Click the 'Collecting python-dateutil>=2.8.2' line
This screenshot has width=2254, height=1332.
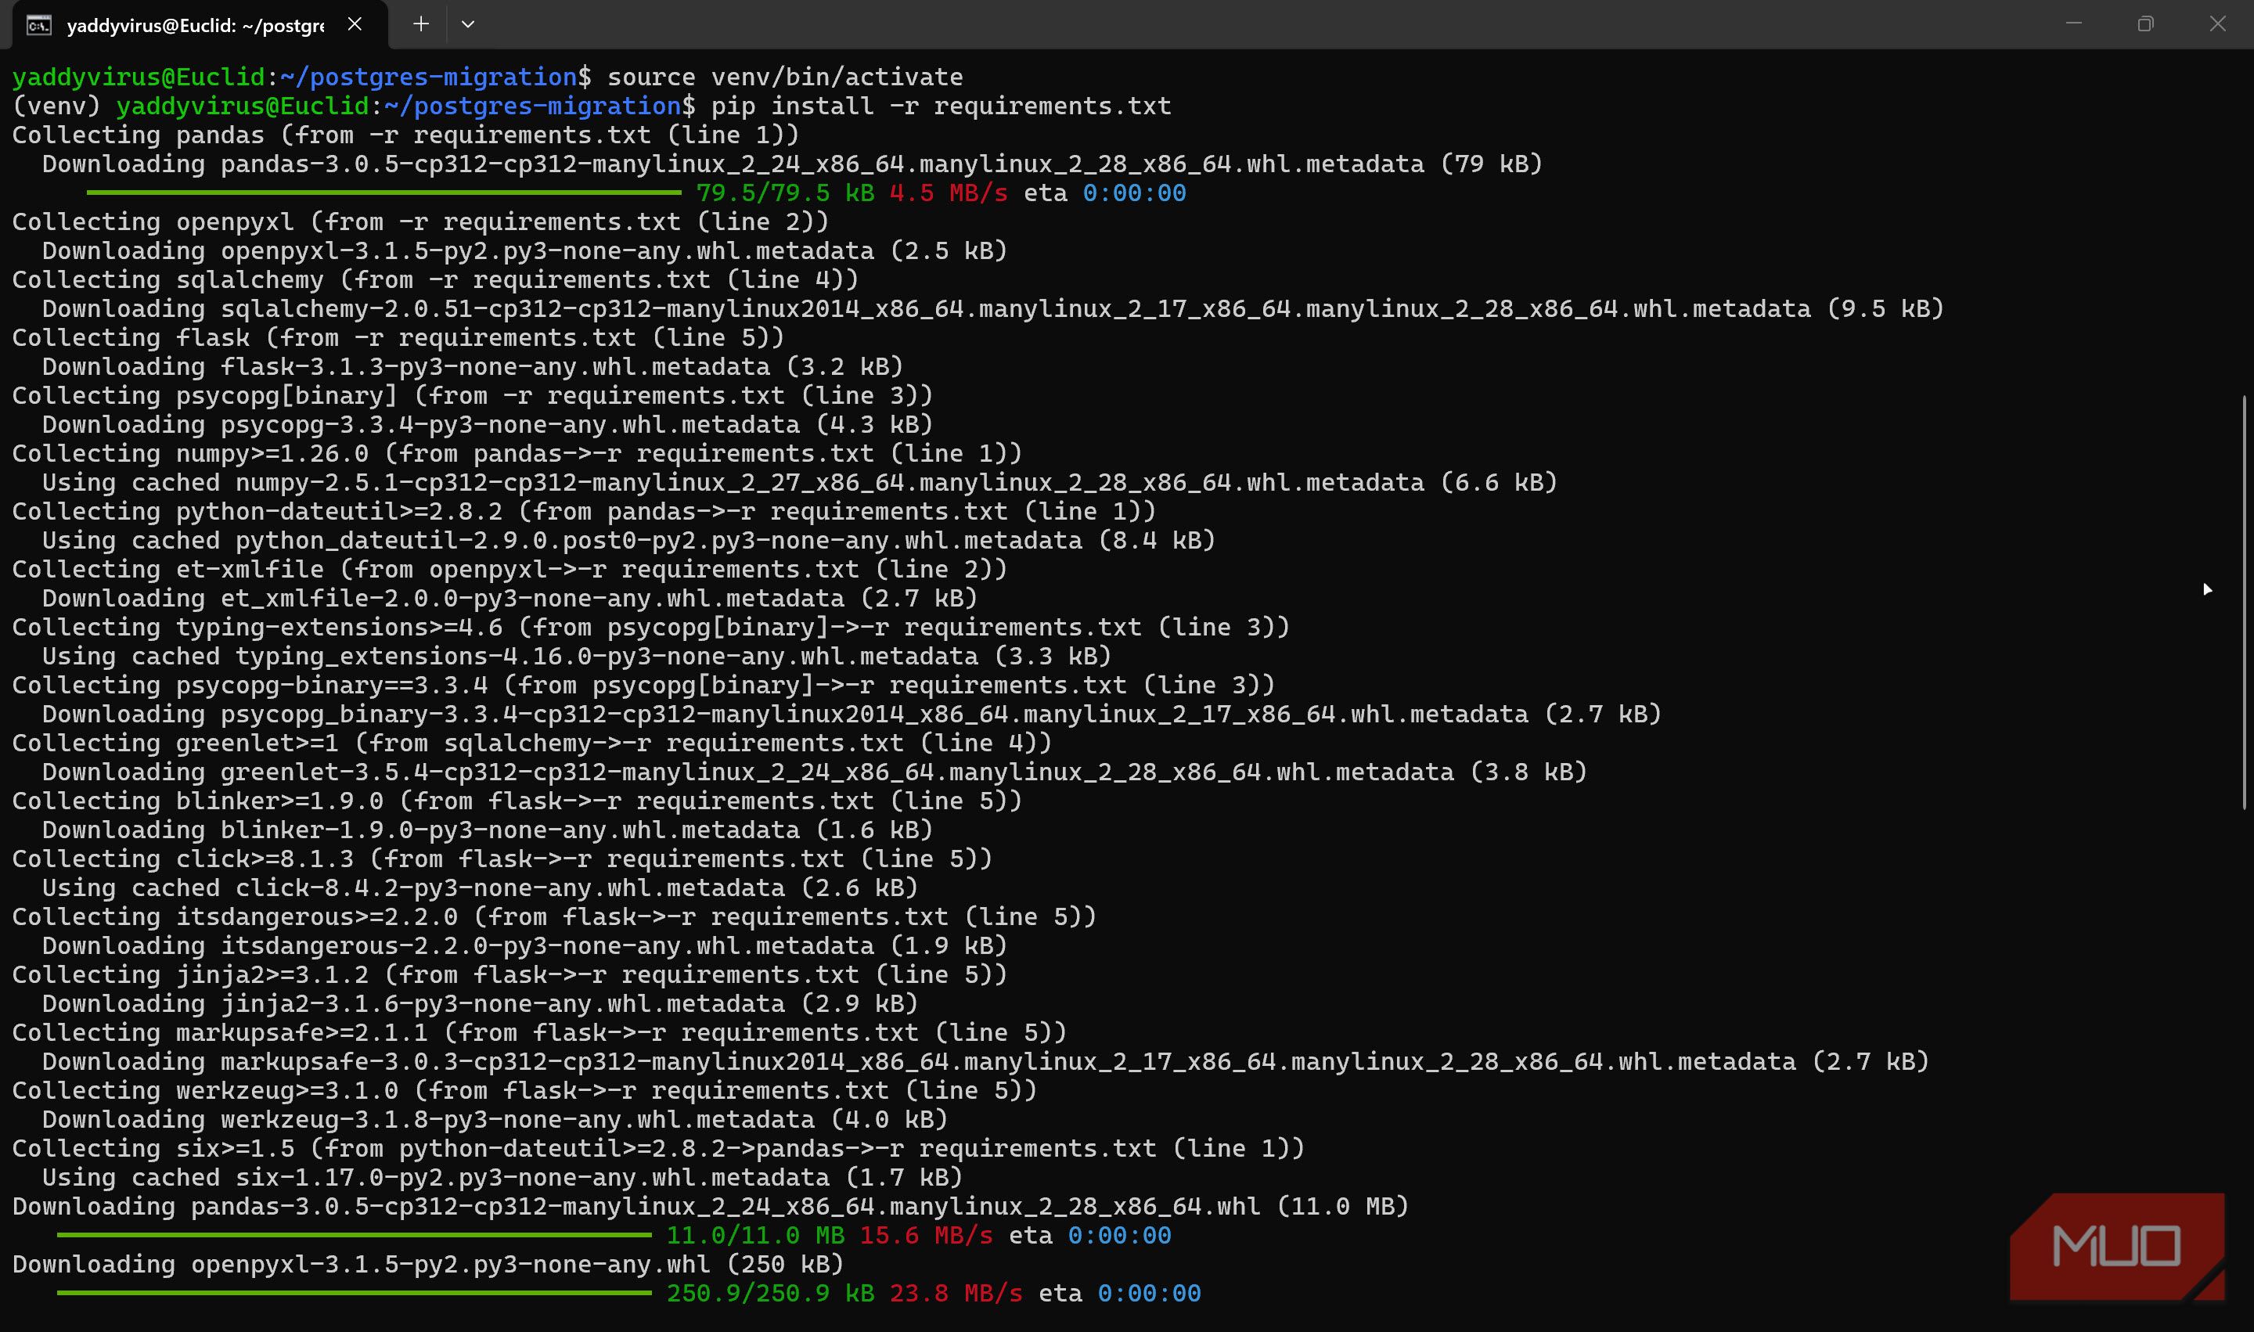click(x=584, y=512)
